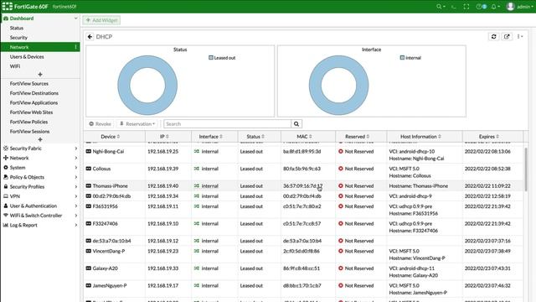Open DHCP widget in new window icon
The width and height of the screenshot is (536, 302).
tap(507, 36)
